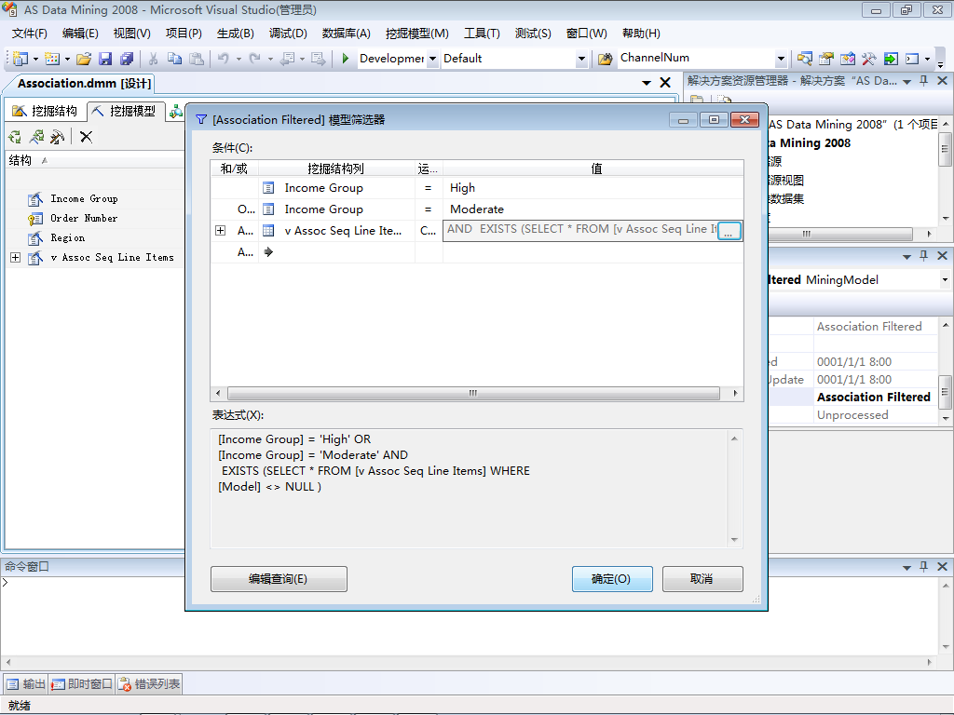Click the Mining Model Viewer tab icon

tap(176, 112)
